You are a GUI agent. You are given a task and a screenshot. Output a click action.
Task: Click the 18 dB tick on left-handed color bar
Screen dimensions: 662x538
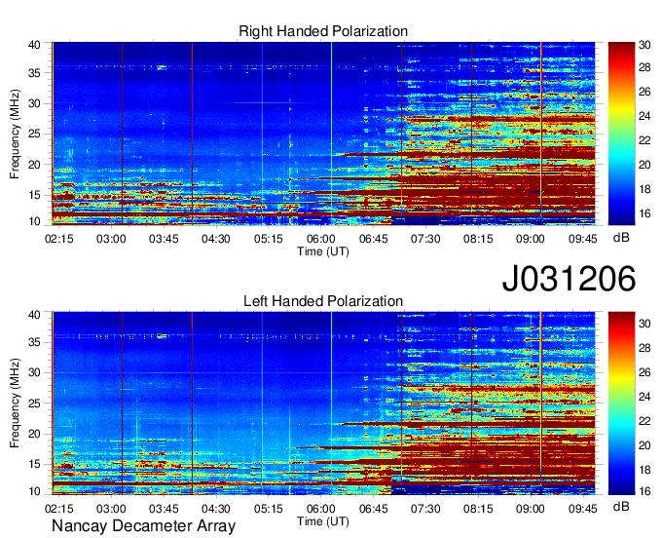644,470
